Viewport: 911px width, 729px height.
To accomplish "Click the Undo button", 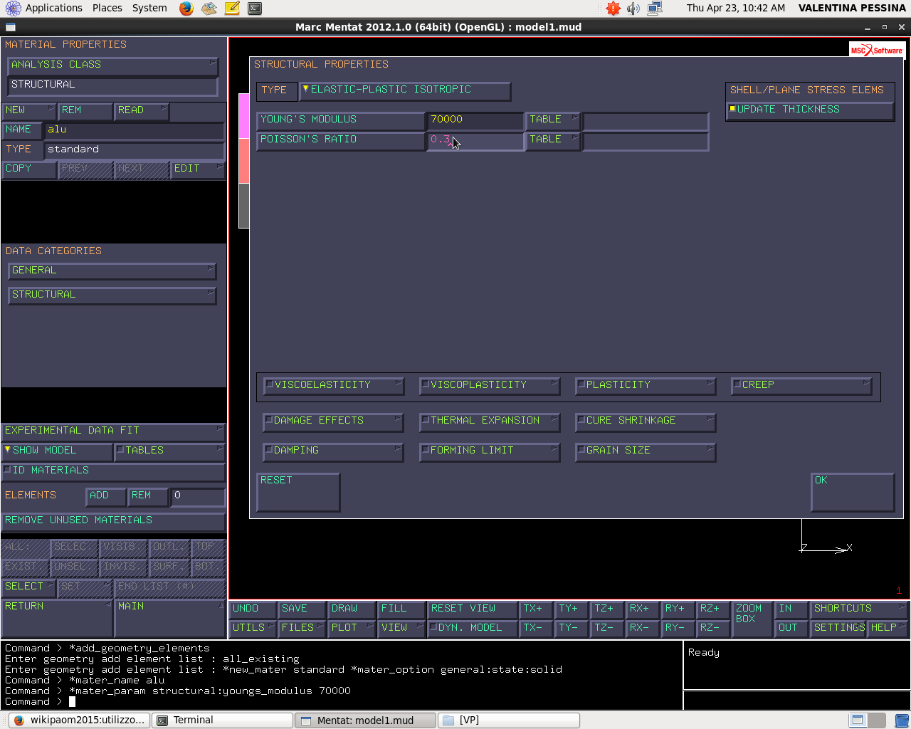I will pyautogui.click(x=253, y=609).
